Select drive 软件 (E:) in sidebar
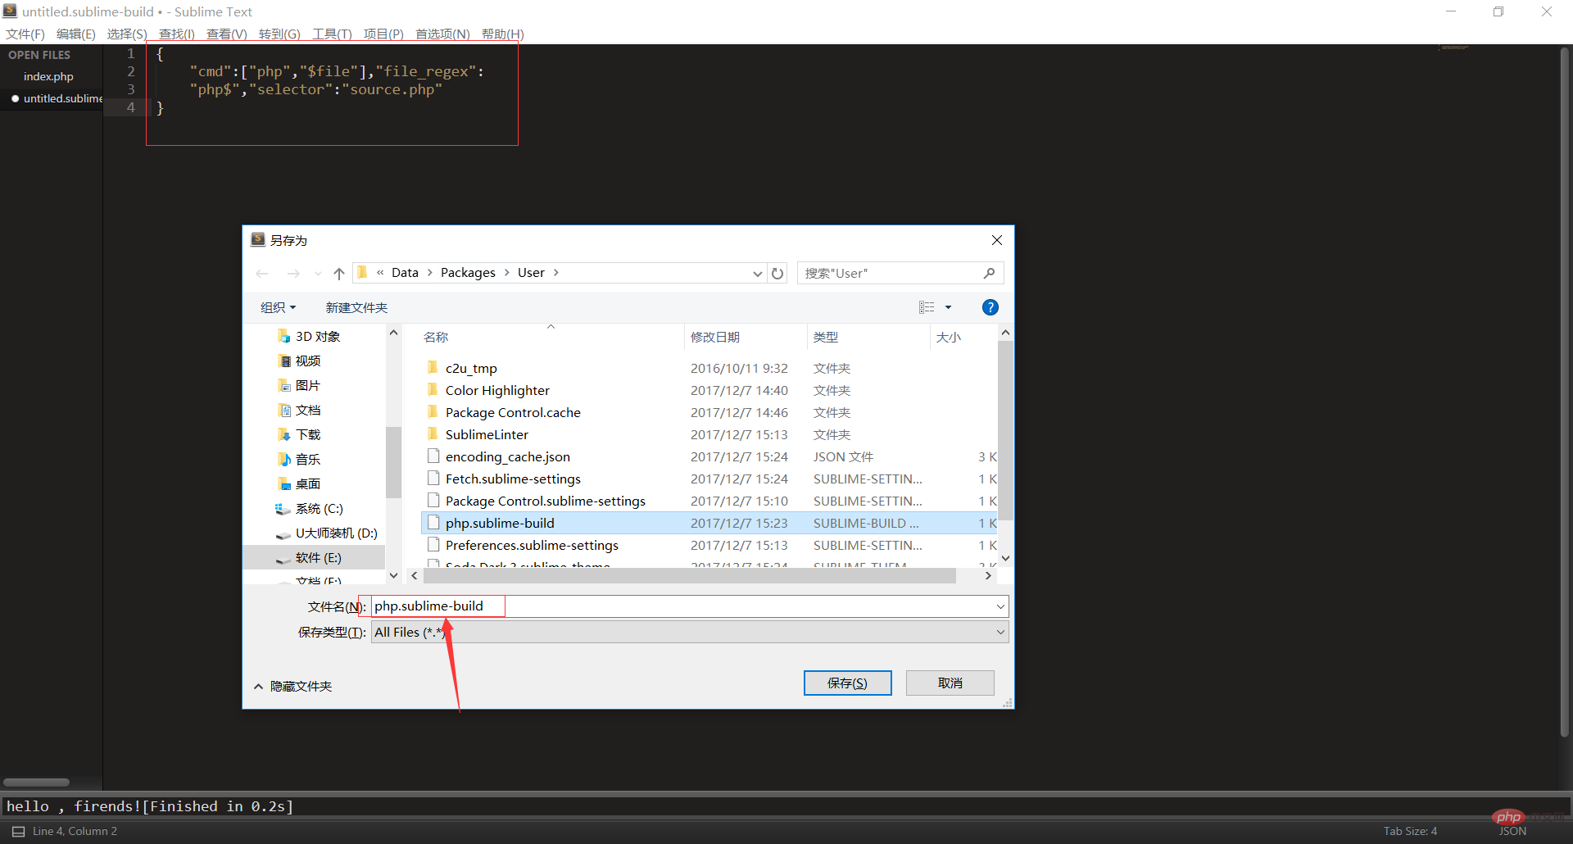Image resolution: width=1573 pixels, height=844 pixels. (x=318, y=558)
